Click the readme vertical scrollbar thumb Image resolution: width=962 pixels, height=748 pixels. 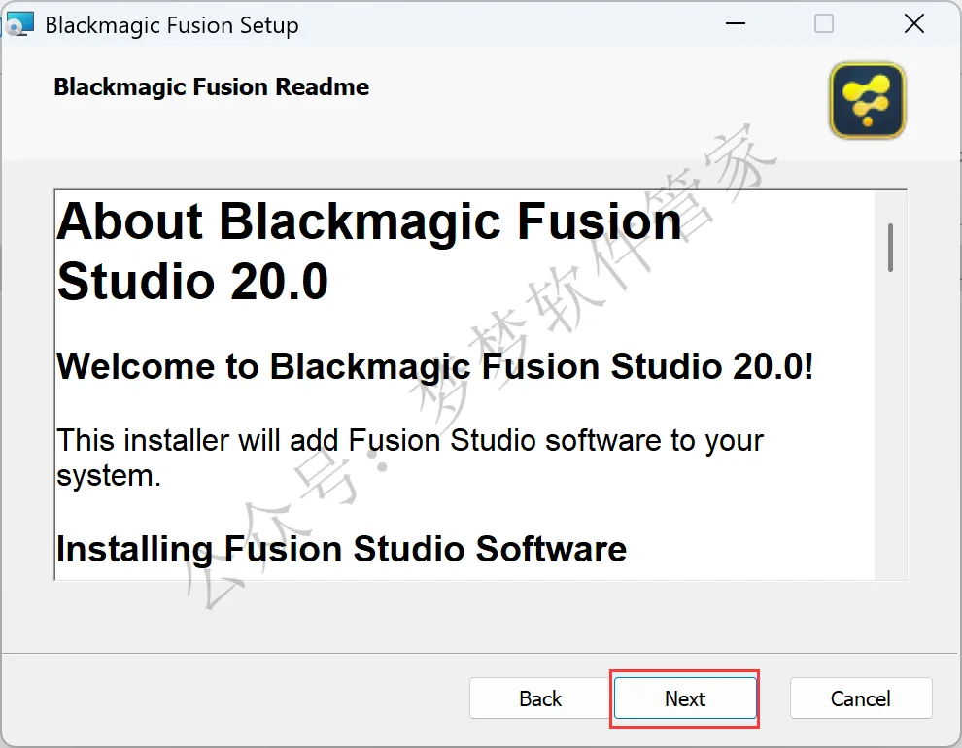890,248
